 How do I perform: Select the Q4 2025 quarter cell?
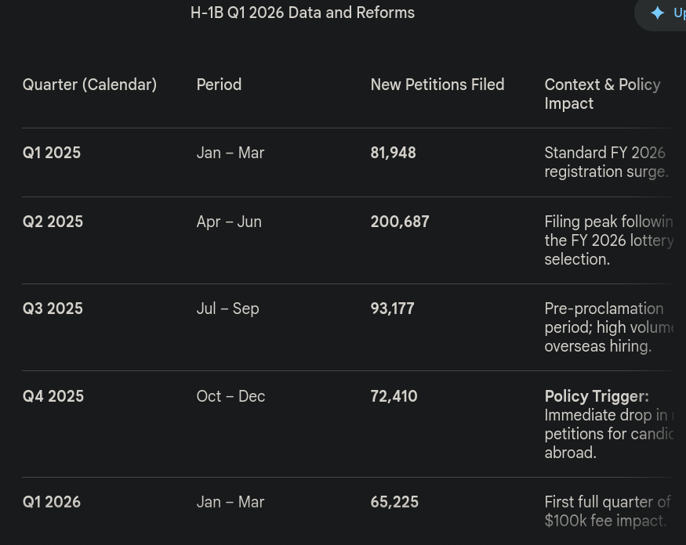click(53, 397)
